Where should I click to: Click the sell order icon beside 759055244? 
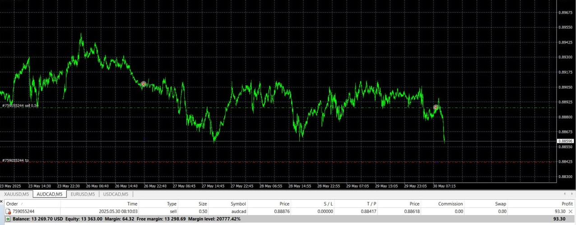point(8,211)
